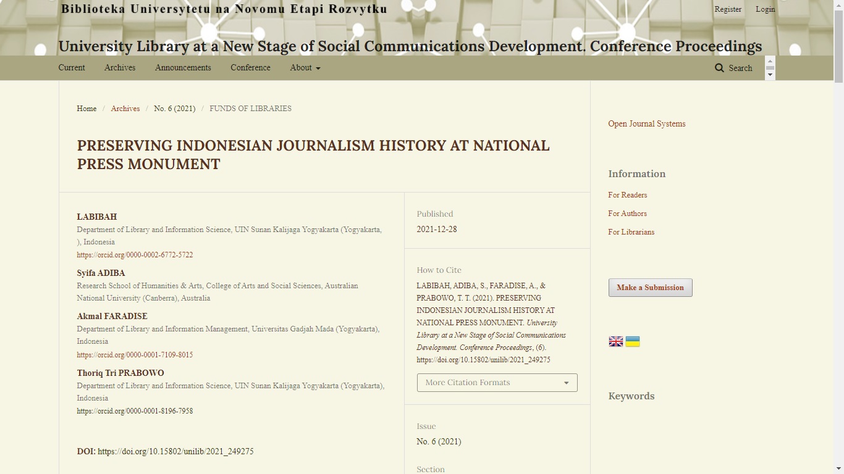Go to Home in the breadcrumb

pyautogui.click(x=87, y=109)
